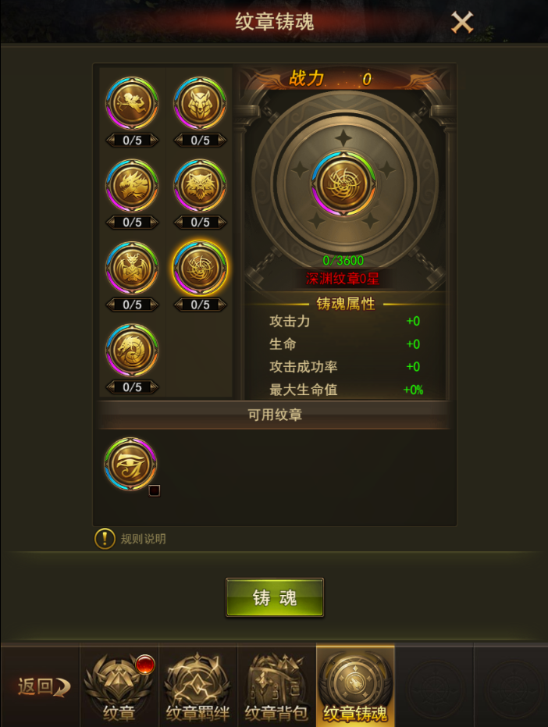The image size is (548, 727).
Task: Select the dragon head emblem
Action: (132, 186)
